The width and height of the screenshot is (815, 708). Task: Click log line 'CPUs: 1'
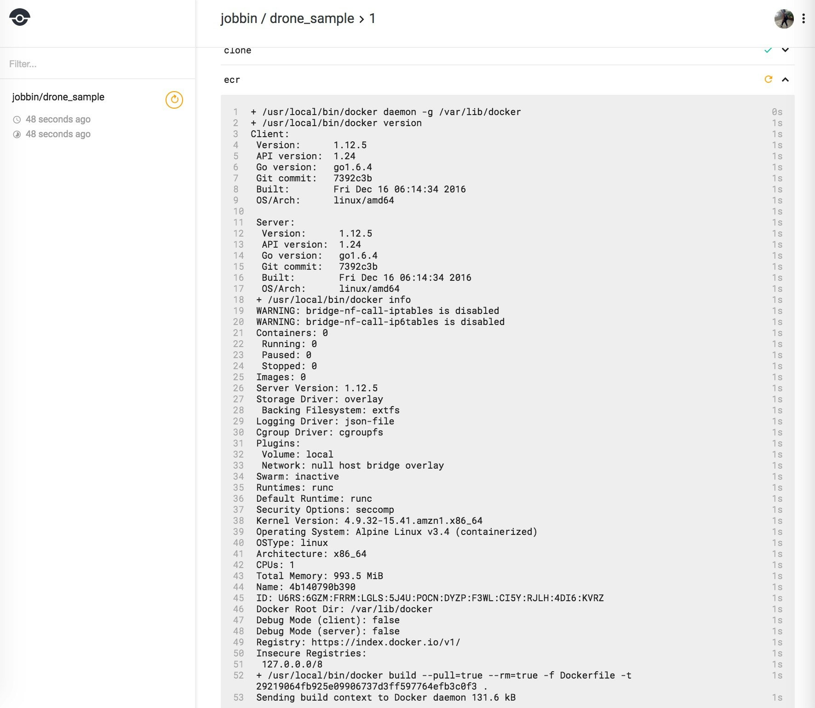pyautogui.click(x=275, y=565)
